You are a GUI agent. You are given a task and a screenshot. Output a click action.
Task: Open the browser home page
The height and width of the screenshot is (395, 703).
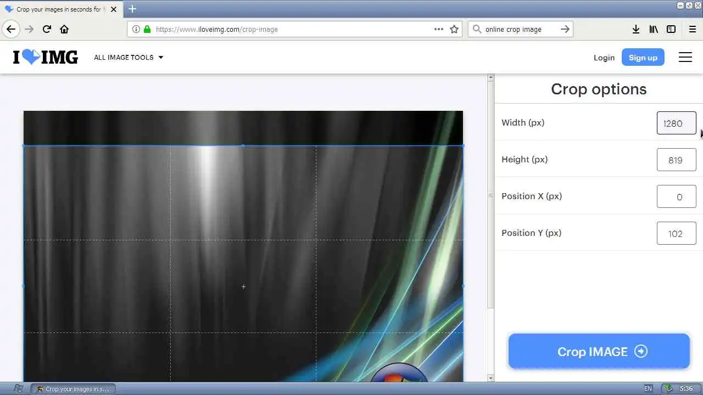[x=64, y=29]
